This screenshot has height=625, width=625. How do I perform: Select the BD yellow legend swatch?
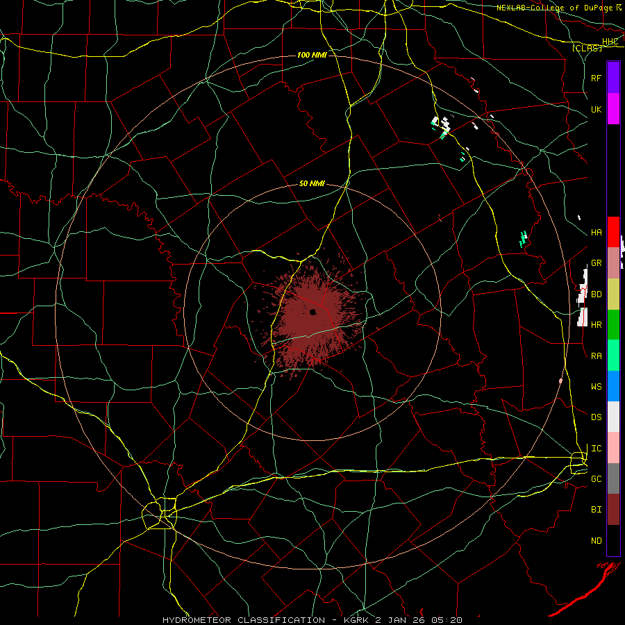tap(613, 294)
